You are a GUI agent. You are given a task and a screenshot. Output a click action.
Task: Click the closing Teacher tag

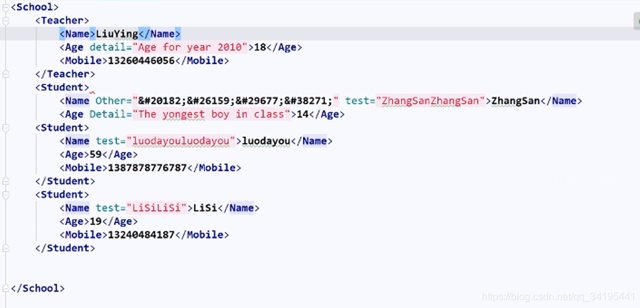coord(66,74)
